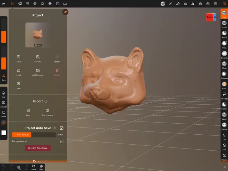228x171 pixels.
Task: Select the Trim tool
Action: [x=224, y=136]
